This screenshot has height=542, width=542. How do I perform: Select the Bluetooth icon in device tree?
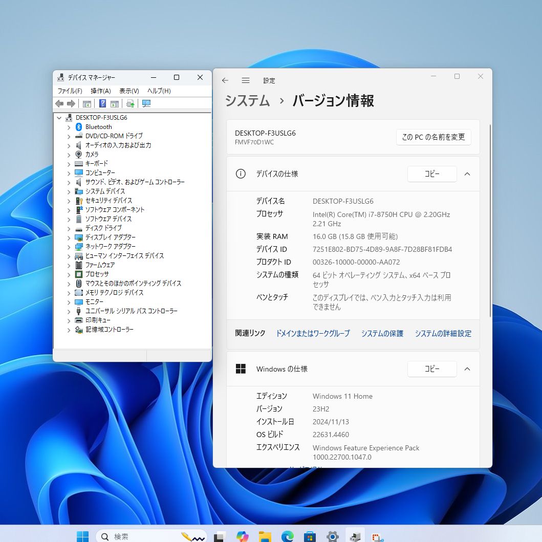(79, 127)
